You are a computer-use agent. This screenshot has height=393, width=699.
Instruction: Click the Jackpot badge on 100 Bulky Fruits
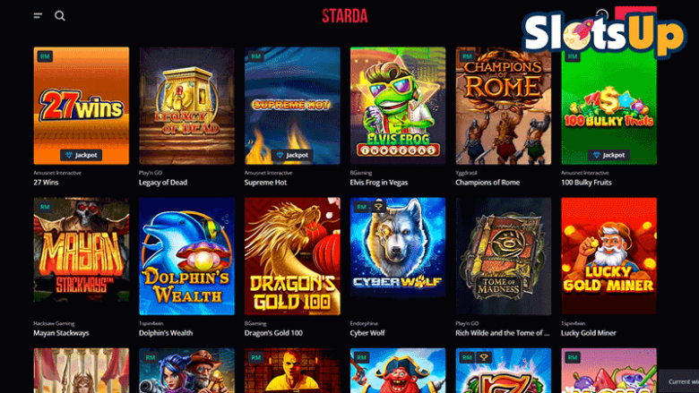609,155
